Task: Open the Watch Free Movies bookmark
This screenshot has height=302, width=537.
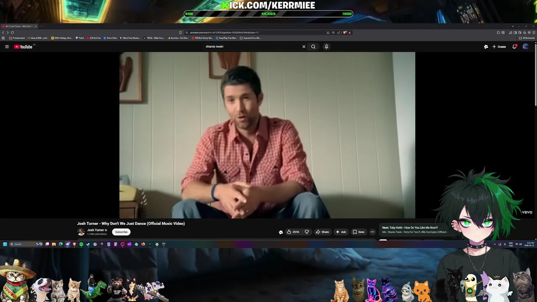Action: pos(130,38)
